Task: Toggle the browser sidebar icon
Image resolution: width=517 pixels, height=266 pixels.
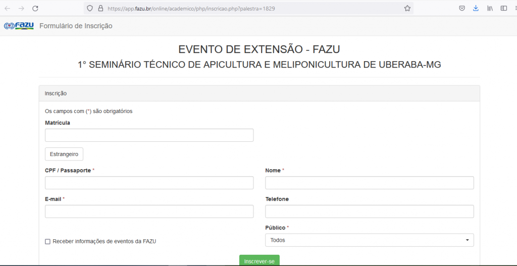Action: click(503, 9)
